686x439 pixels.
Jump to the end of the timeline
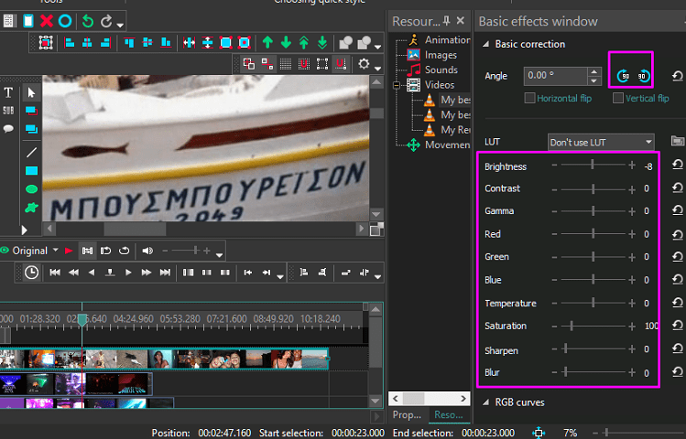click(x=165, y=273)
